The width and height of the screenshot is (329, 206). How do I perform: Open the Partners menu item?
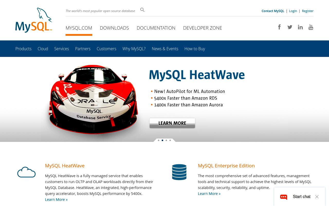coord(83,49)
